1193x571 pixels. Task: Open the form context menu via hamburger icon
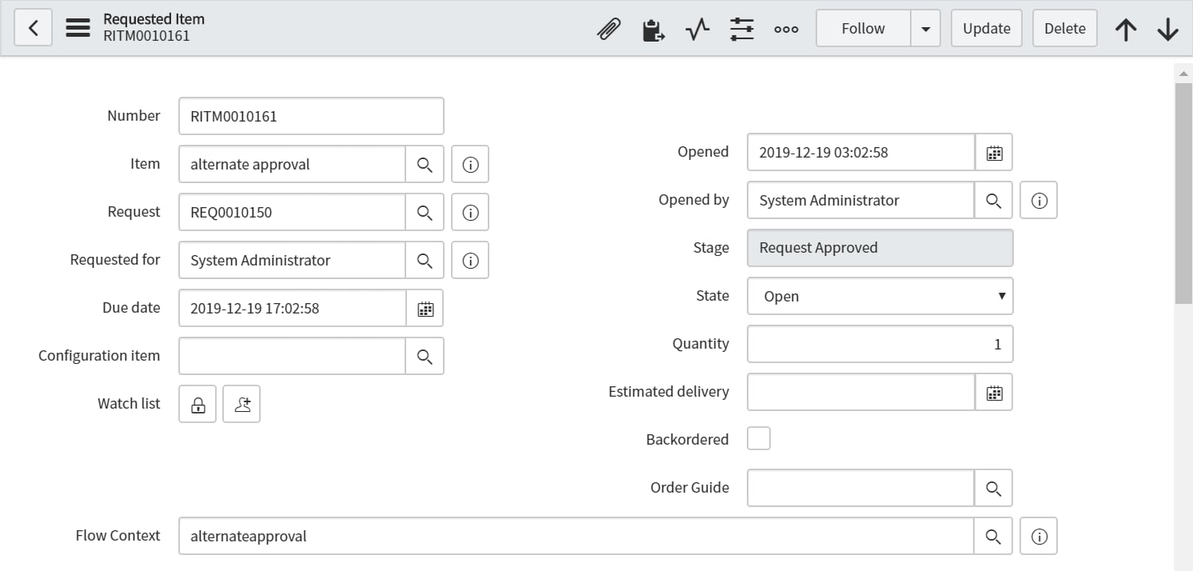point(78,27)
